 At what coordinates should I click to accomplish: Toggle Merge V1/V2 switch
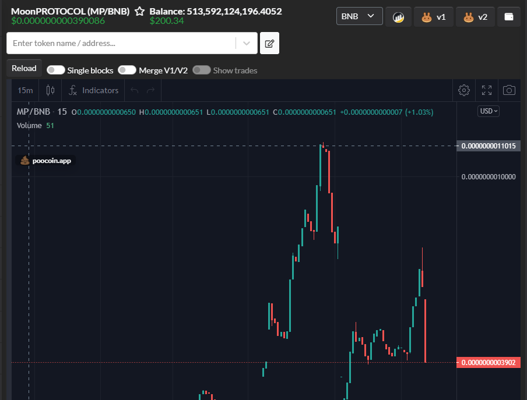tap(127, 70)
